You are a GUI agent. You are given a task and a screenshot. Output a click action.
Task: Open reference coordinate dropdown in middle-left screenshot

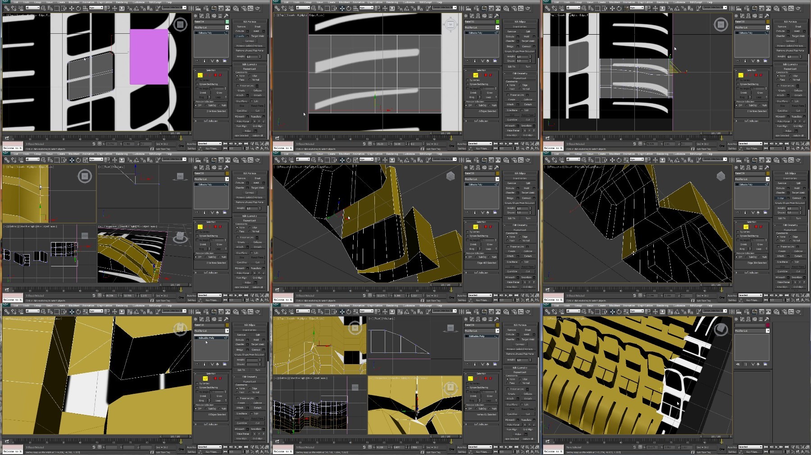(x=96, y=159)
